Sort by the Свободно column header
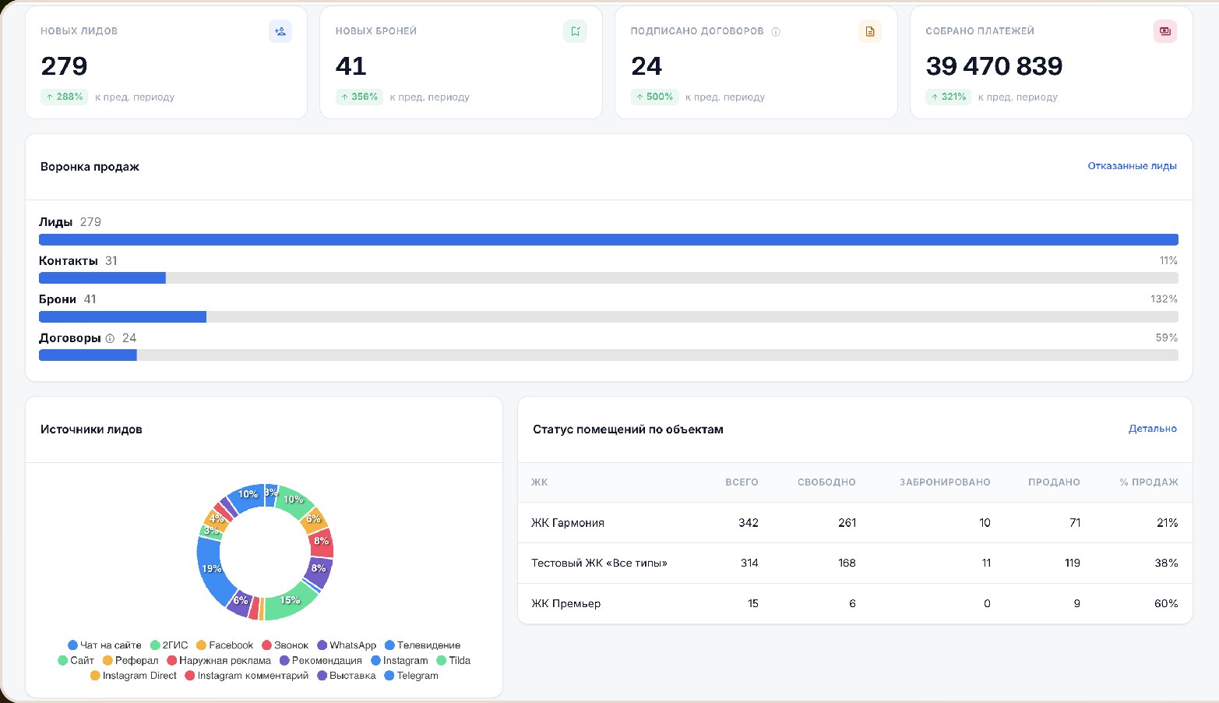This screenshot has width=1219, height=703. (826, 482)
